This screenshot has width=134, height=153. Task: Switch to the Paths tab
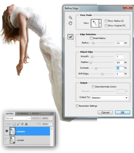(x=35, y=113)
